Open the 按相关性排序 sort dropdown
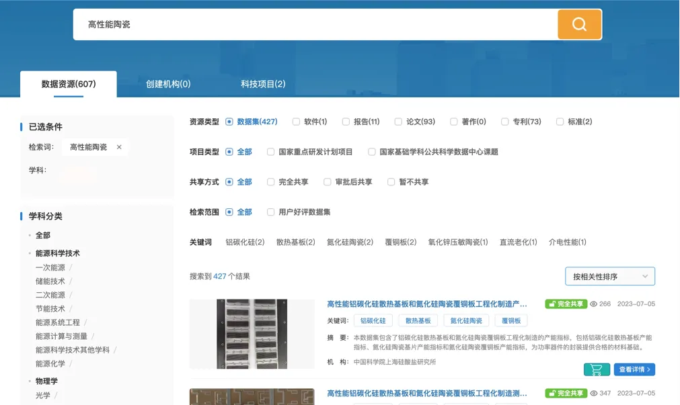Viewport: 680px width, 405px height. (610, 276)
